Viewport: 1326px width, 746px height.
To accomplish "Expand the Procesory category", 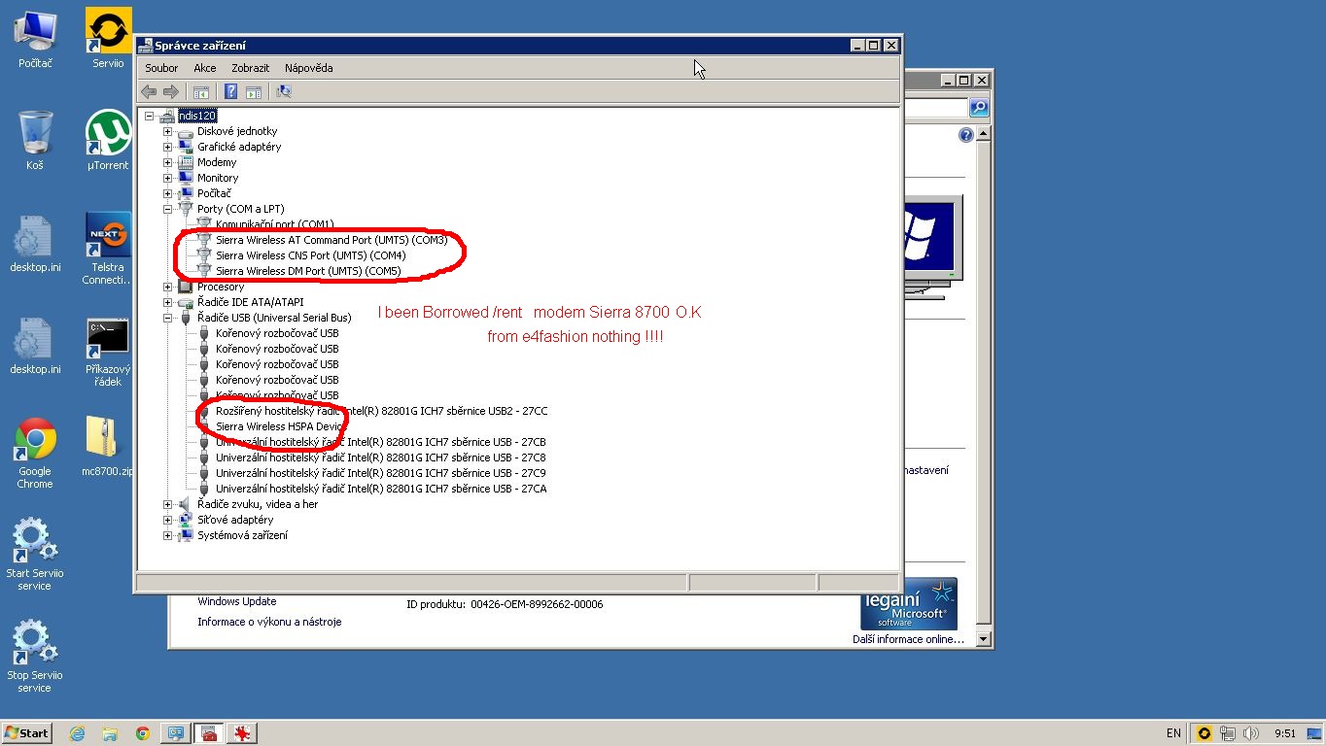I will (167, 287).
